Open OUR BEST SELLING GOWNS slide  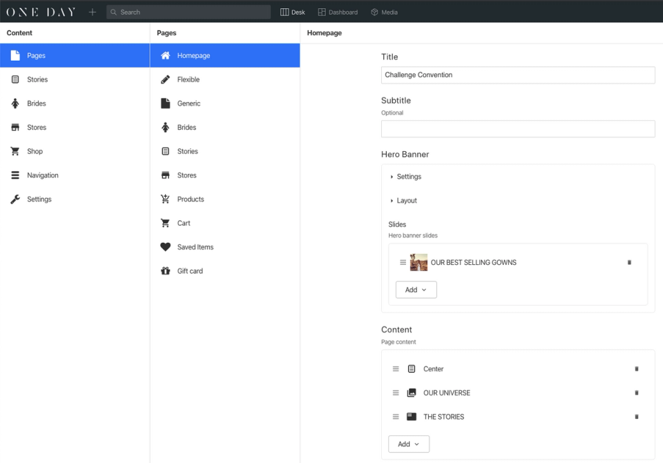474,262
